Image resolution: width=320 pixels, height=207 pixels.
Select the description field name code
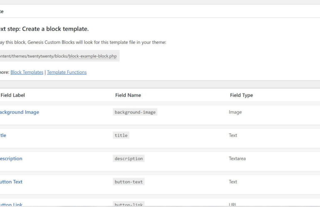coord(128,159)
